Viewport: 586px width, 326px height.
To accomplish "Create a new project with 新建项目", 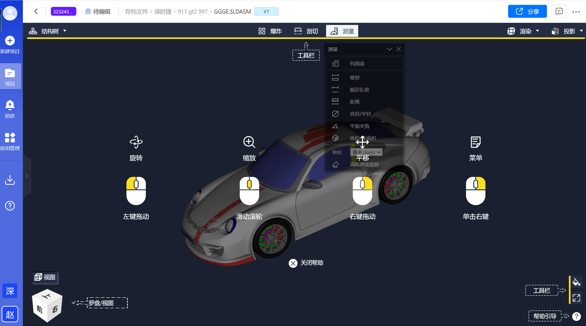I will click(10, 45).
